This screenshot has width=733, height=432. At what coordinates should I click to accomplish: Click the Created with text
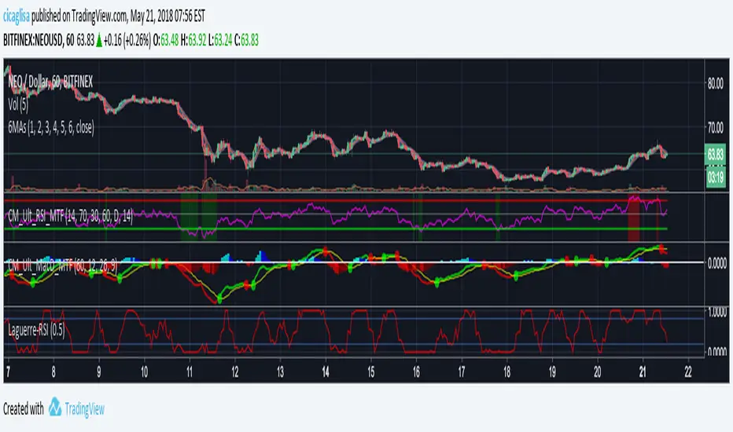[24, 409]
